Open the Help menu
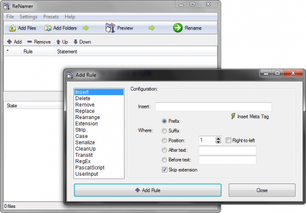The image size is (306, 213). tap(70, 17)
